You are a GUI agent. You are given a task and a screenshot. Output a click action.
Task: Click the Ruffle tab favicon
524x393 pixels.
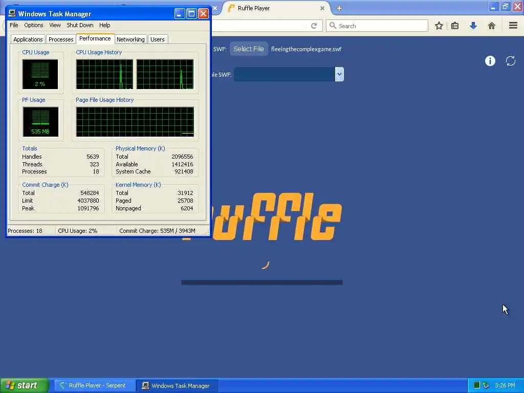point(231,8)
